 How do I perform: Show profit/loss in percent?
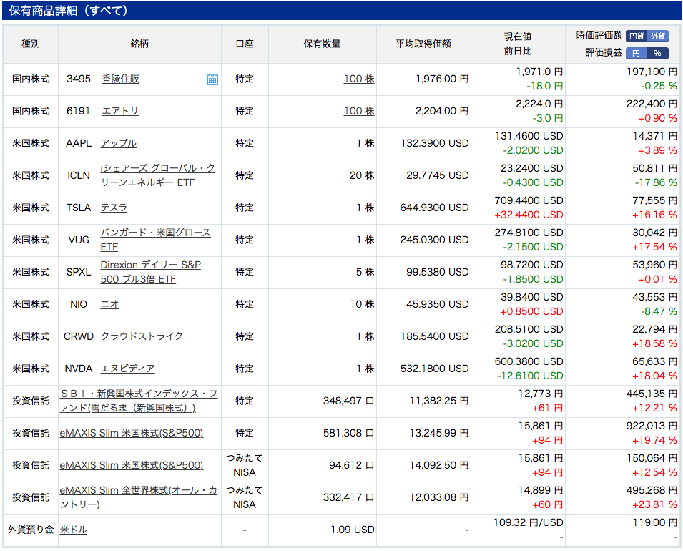point(658,53)
